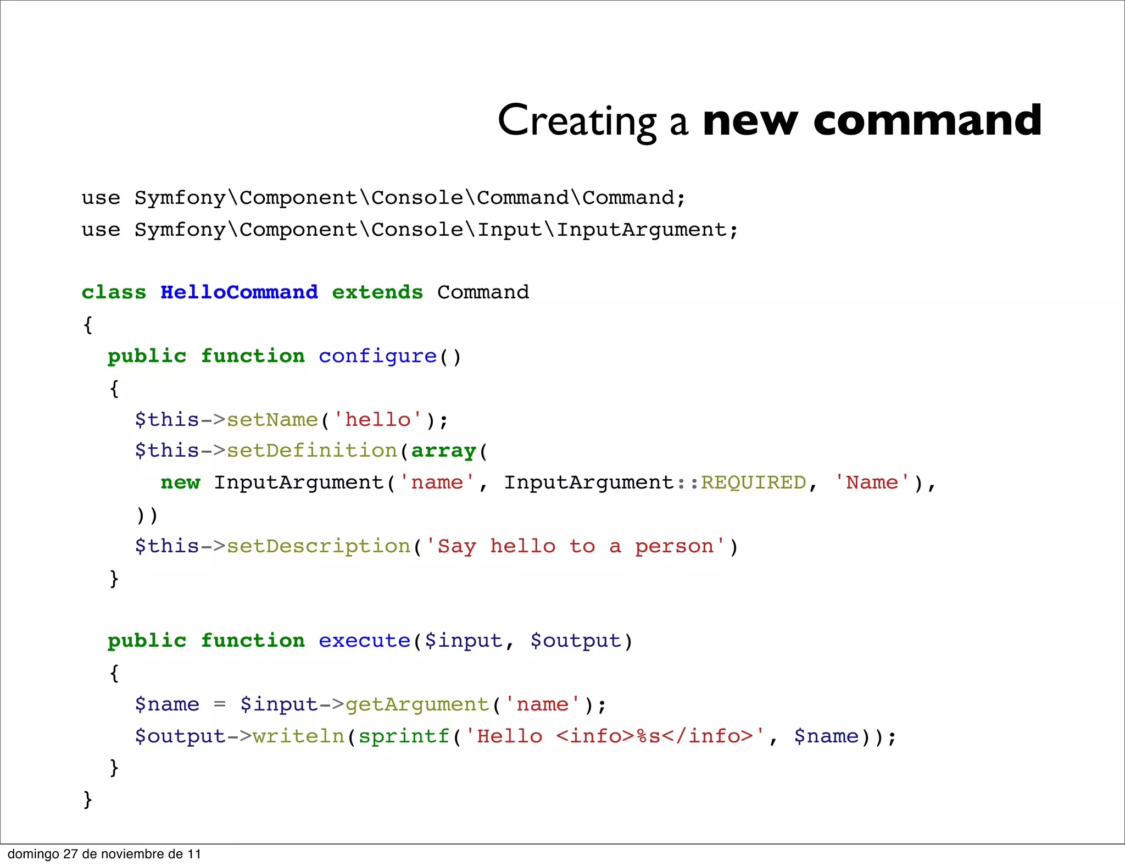Click the 'sprintf' function call
The height and width of the screenshot is (866, 1125).
pyautogui.click(x=404, y=737)
